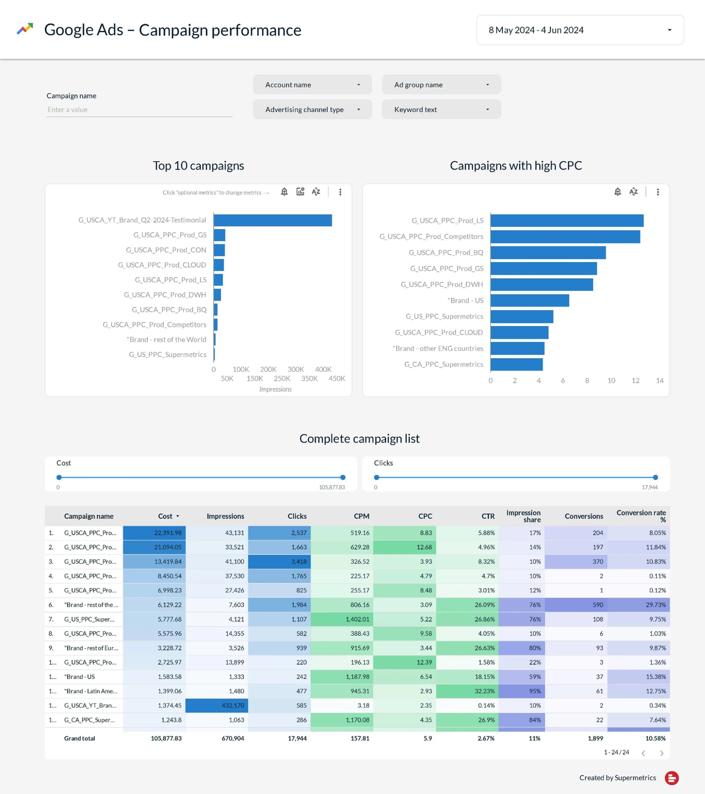Open optional metrics icon on Top 10 campaigns chart
Image resolution: width=705 pixels, height=794 pixels.
pyautogui.click(x=300, y=192)
